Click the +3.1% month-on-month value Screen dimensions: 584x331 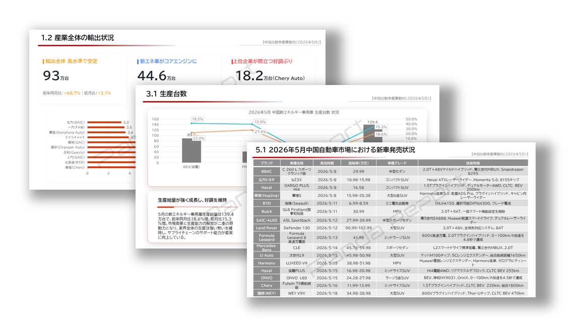(x=104, y=93)
